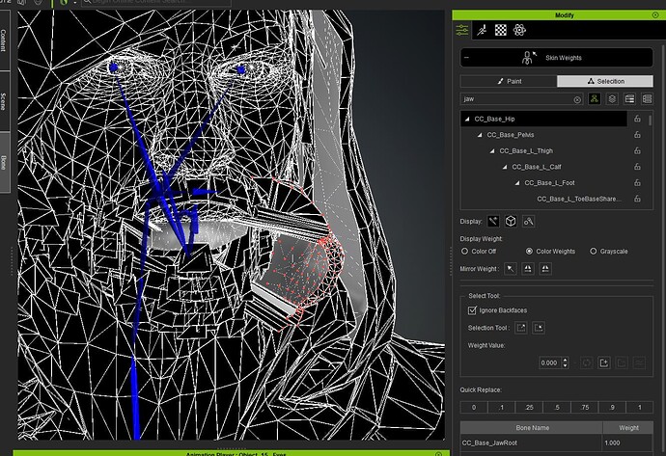Toggle the Ignore Backfaces checkbox
The image size is (666, 456).
(472, 310)
